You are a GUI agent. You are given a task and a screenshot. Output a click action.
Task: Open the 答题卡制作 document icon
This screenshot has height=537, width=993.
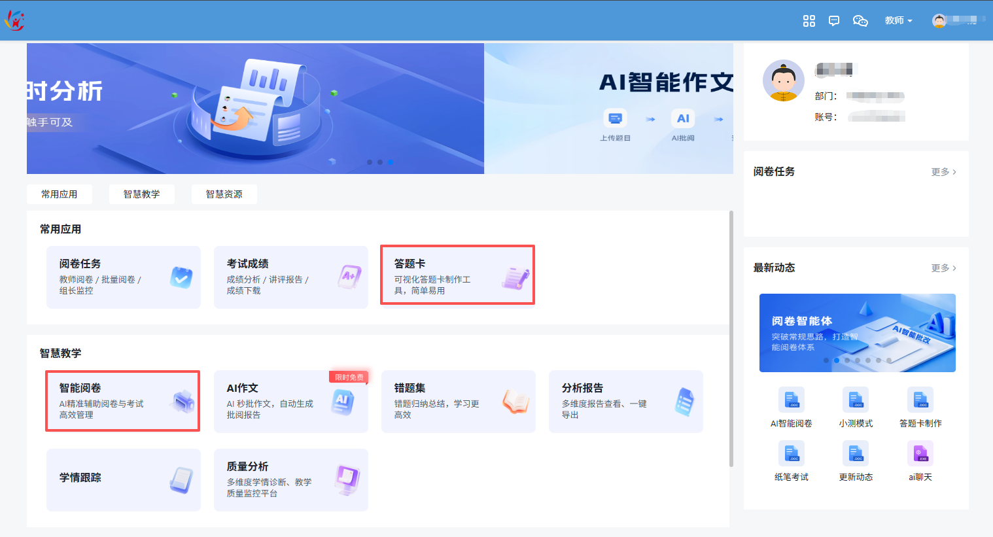click(920, 400)
